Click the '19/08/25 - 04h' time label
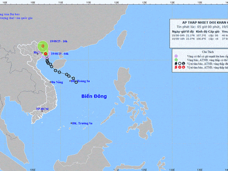 [60, 54]
